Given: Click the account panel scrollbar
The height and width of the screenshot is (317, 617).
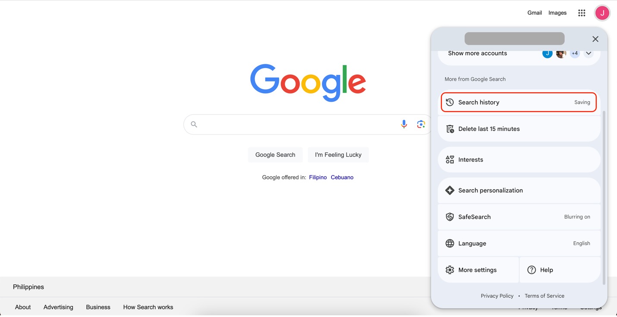Looking at the screenshot, I should coord(604,197).
